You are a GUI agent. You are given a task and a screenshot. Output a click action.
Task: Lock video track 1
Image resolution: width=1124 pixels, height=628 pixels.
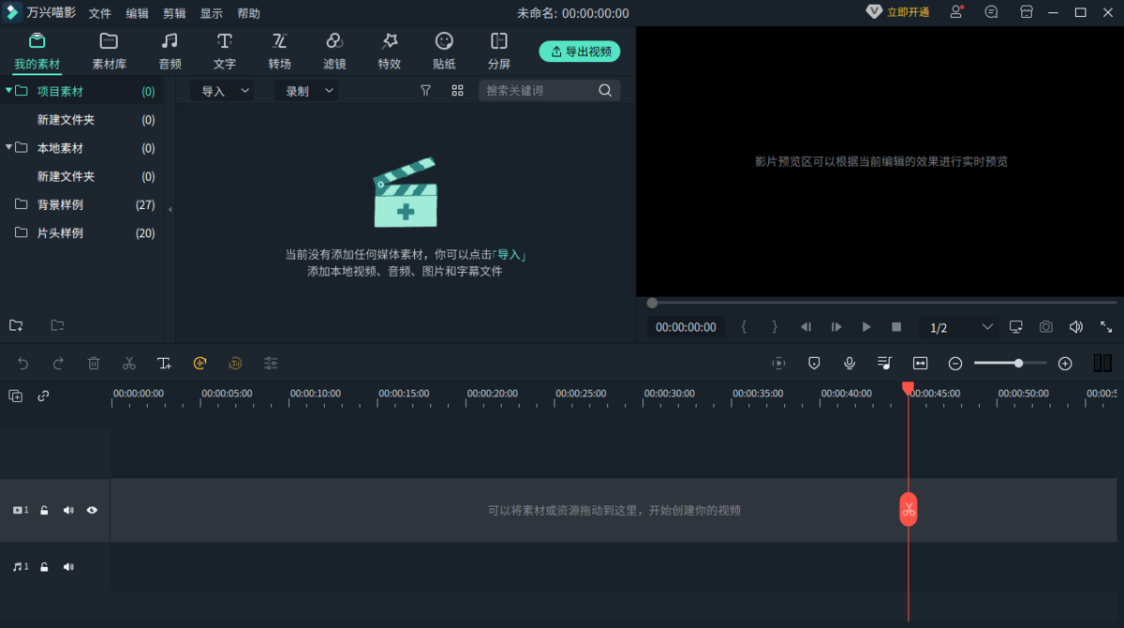[x=44, y=510]
